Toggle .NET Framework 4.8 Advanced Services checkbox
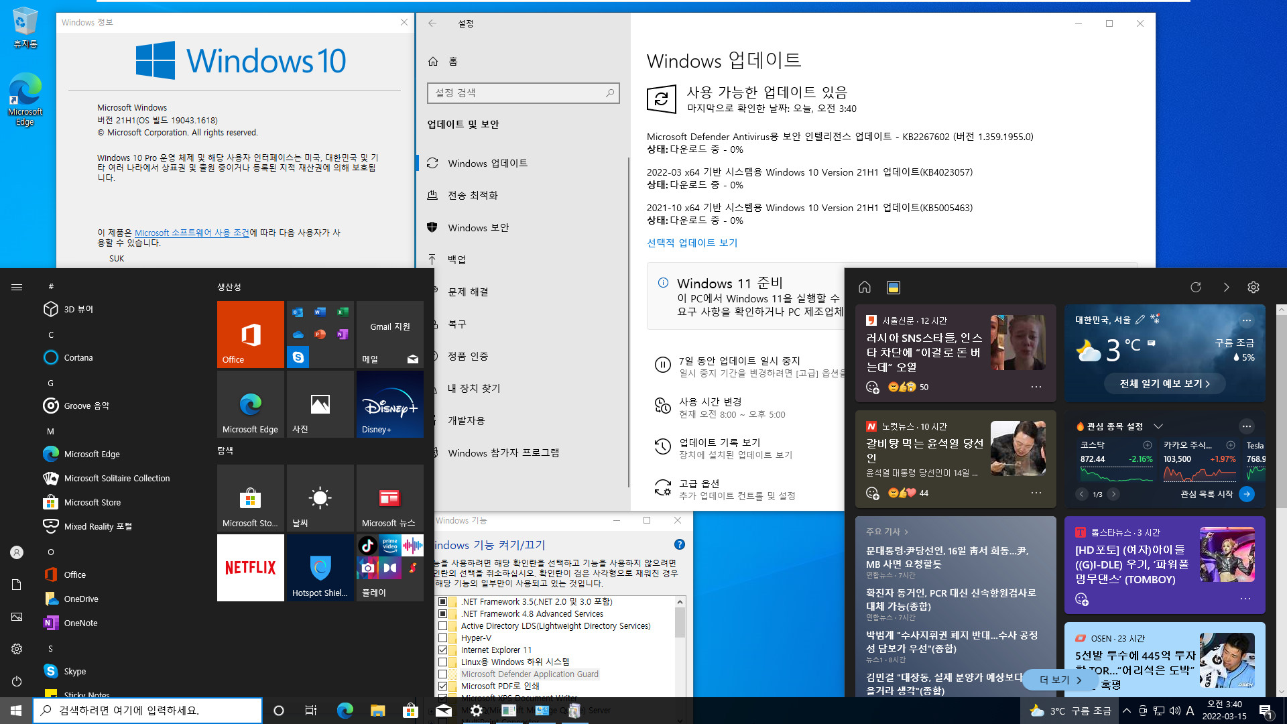Image resolution: width=1287 pixels, height=724 pixels. pos(442,613)
